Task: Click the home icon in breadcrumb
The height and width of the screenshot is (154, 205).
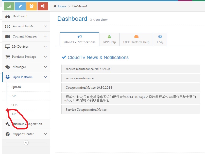Action: click(55, 6)
